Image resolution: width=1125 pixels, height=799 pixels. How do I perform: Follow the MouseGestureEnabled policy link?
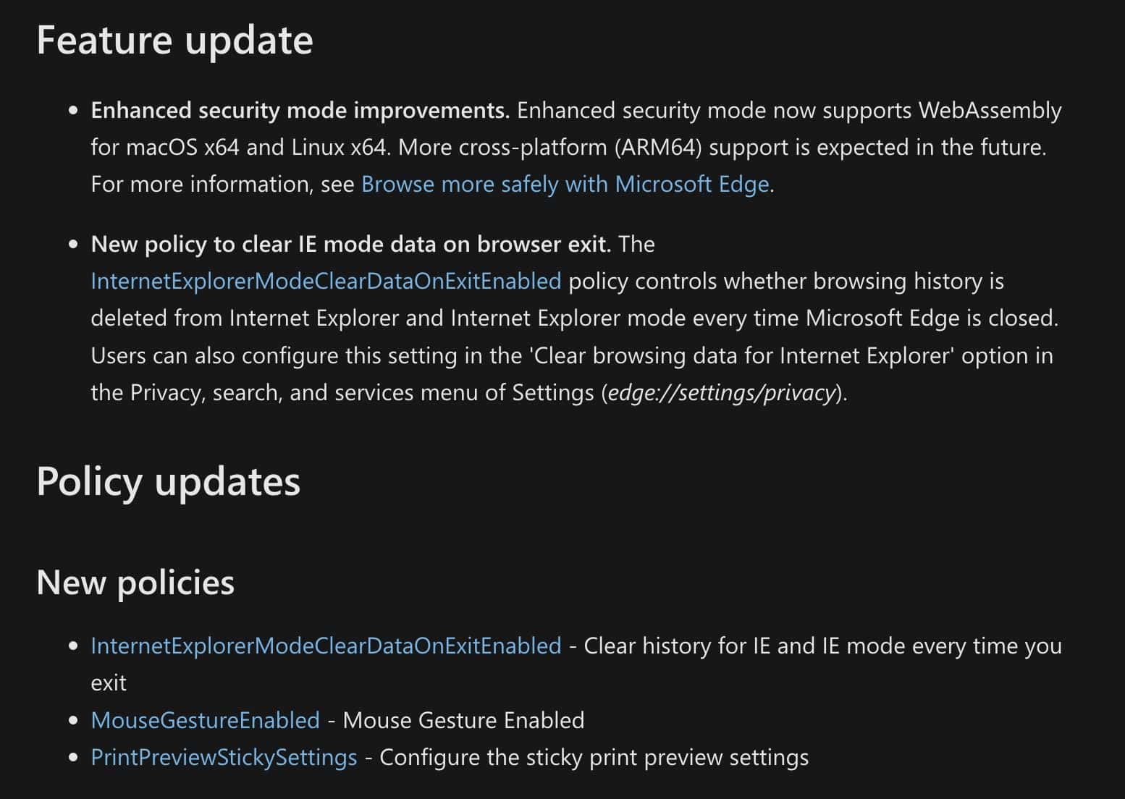(x=205, y=720)
